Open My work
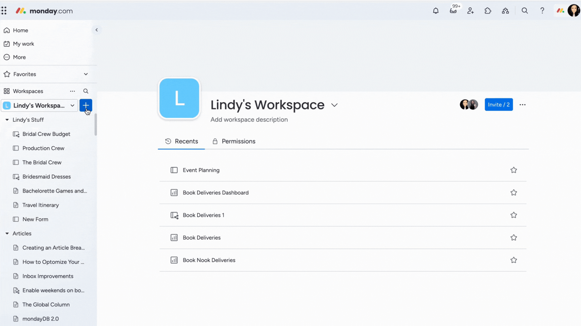This screenshot has height=326, width=581. click(x=19, y=44)
